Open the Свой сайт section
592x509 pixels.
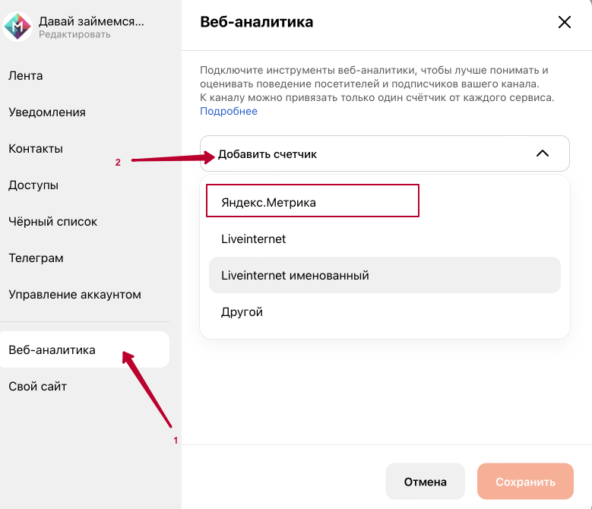(x=38, y=387)
